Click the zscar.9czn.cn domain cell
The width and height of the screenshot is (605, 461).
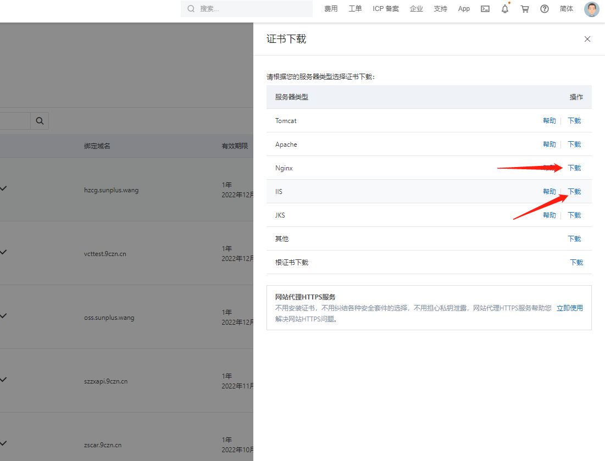103,445
